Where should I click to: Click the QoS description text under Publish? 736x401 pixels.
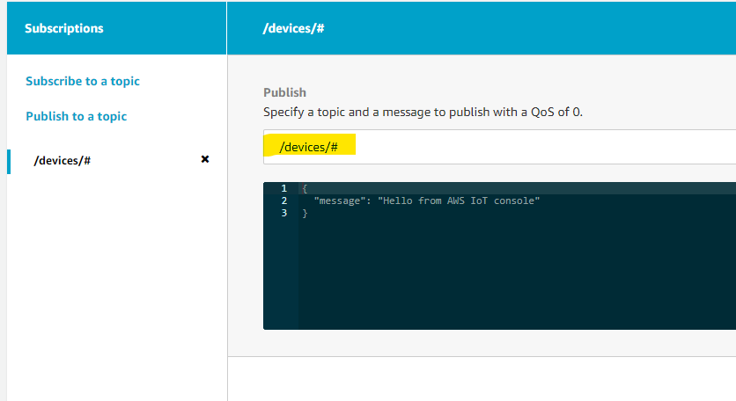423,112
